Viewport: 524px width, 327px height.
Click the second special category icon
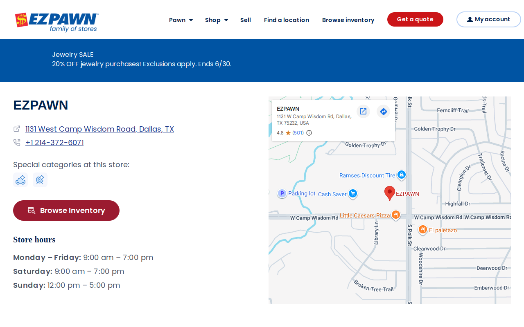(x=40, y=180)
